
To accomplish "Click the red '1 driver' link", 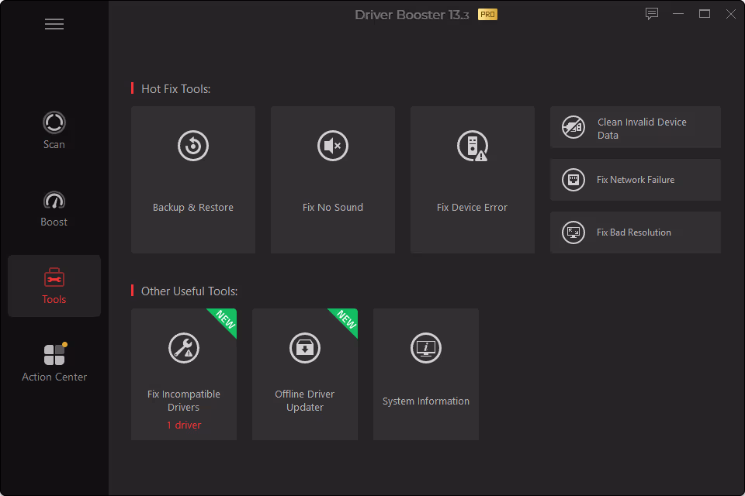I will 184,425.
